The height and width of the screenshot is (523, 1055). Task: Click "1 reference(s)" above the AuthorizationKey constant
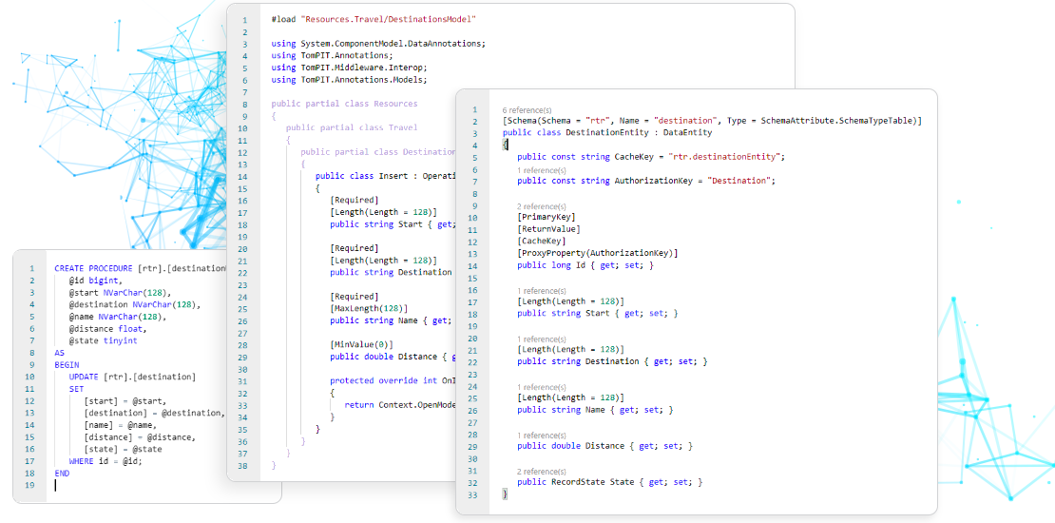click(542, 170)
